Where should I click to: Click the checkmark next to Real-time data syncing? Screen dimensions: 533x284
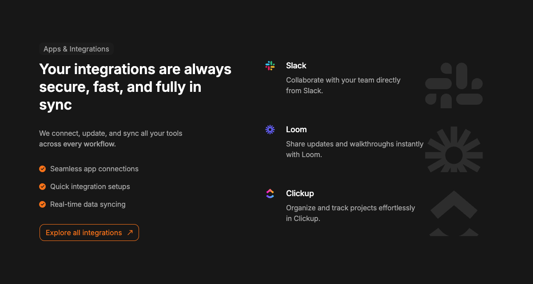(x=43, y=204)
